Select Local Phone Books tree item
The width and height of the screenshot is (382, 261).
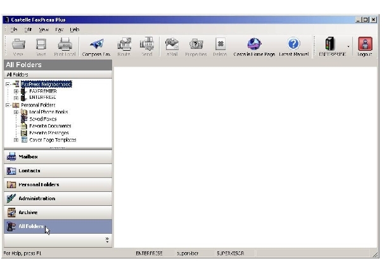point(49,112)
